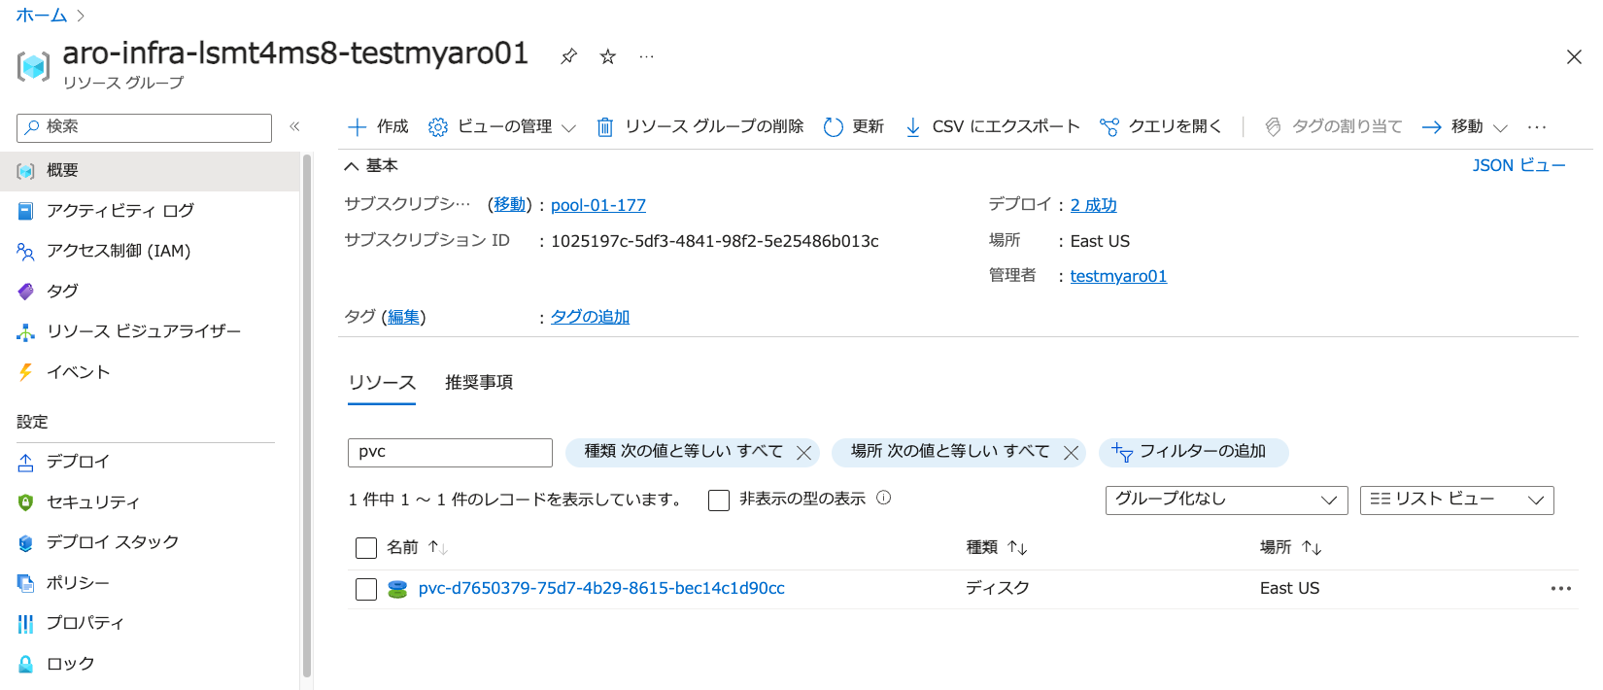This screenshot has width=1603, height=690.
Task: Click the disk icon of the pvc resource
Action: point(397,589)
